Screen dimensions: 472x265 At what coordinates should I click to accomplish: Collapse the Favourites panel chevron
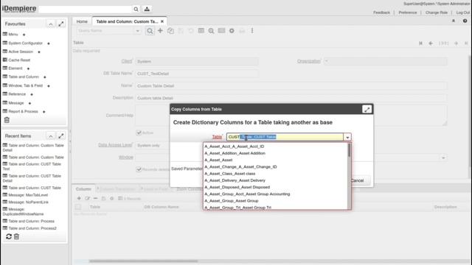point(51,24)
